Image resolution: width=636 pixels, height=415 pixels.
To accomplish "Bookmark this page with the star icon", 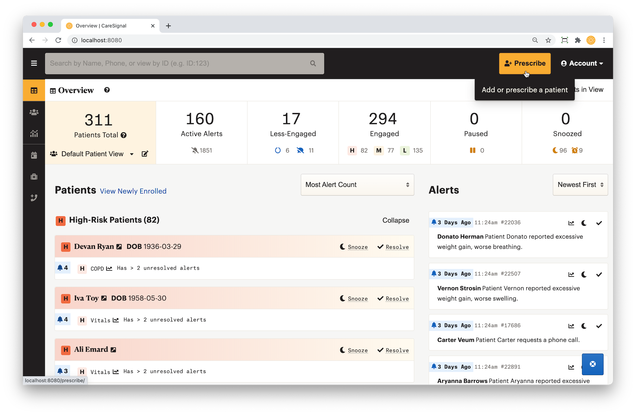I will point(548,40).
